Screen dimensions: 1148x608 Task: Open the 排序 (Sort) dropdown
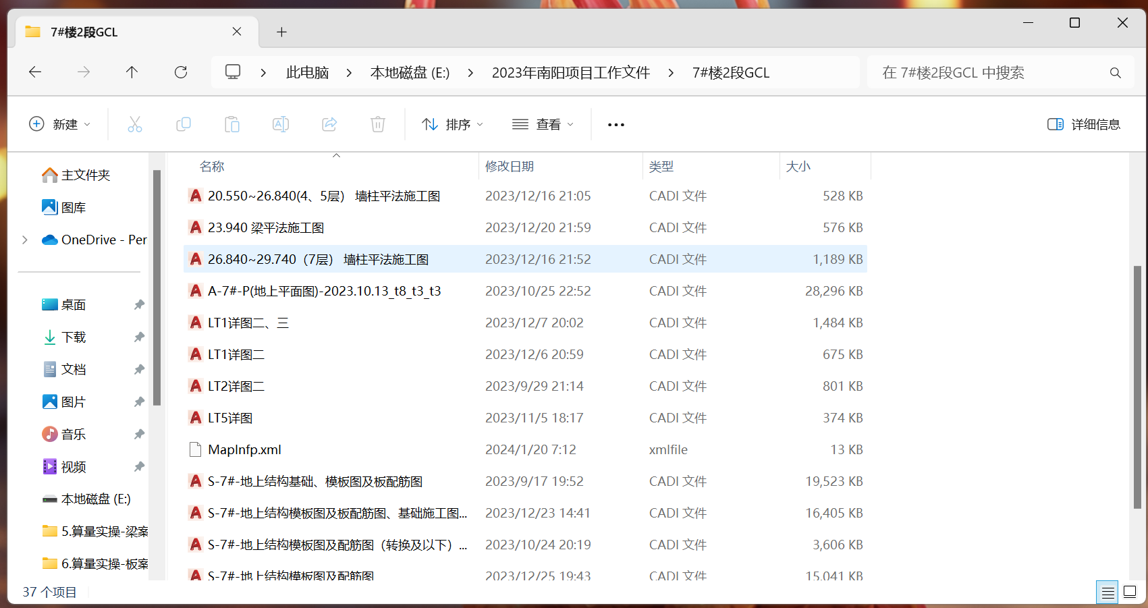coord(452,124)
